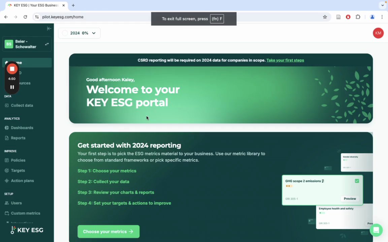Click the Choose your metrics button

point(108,232)
